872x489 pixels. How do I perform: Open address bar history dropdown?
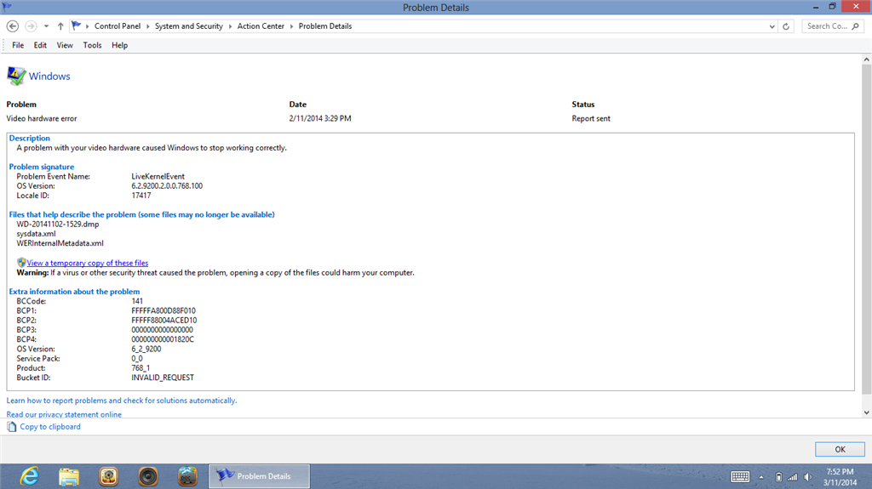pyautogui.click(x=772, y=26)
